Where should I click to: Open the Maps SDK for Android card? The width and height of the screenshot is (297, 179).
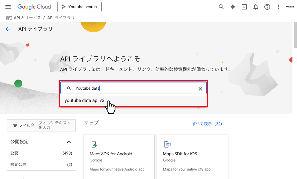coord(119,157)
